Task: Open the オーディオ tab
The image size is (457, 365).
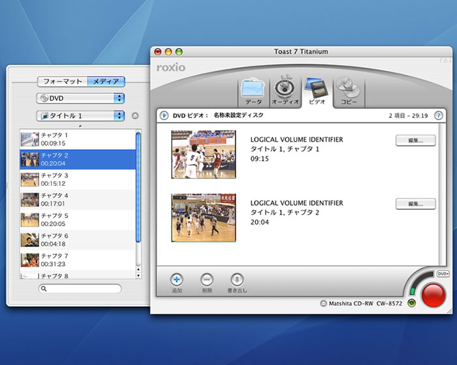Action: pyautogui.click(x=285, y=92)
